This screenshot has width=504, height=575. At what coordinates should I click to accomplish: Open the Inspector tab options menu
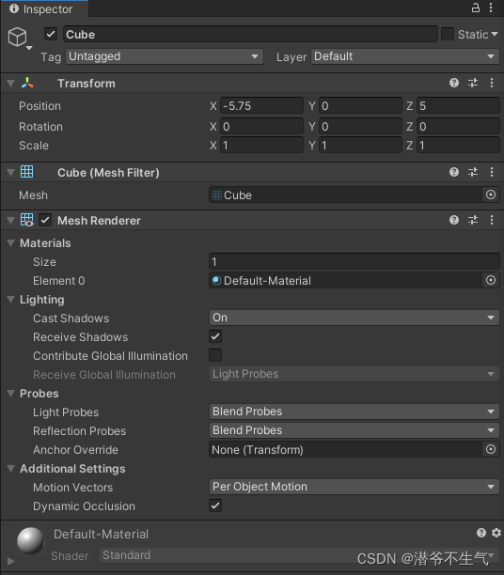[x=491, y=8]
